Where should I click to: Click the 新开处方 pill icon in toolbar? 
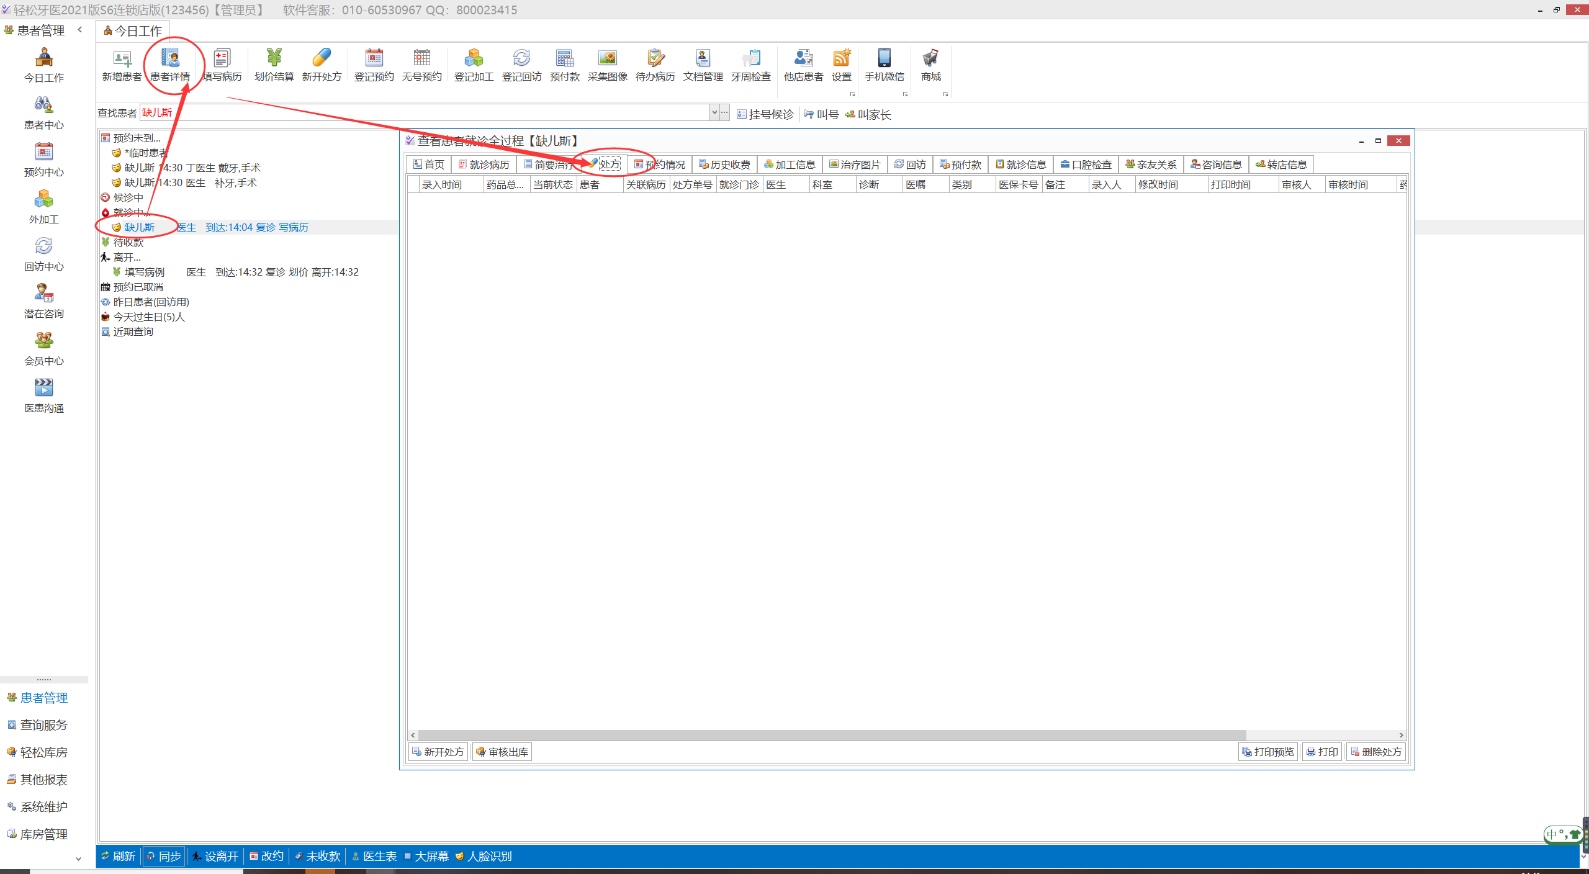click(322, 65)
